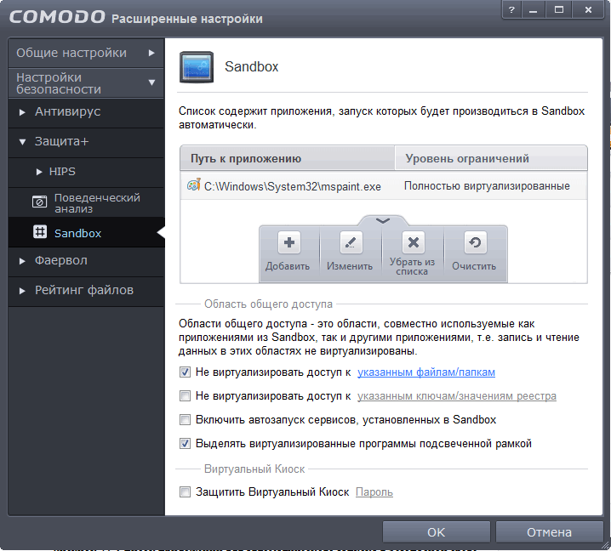Image resolution: width=611 pixels, height=551 pixels.
Task: Click the Добавить plus icon
Action: 288,242
